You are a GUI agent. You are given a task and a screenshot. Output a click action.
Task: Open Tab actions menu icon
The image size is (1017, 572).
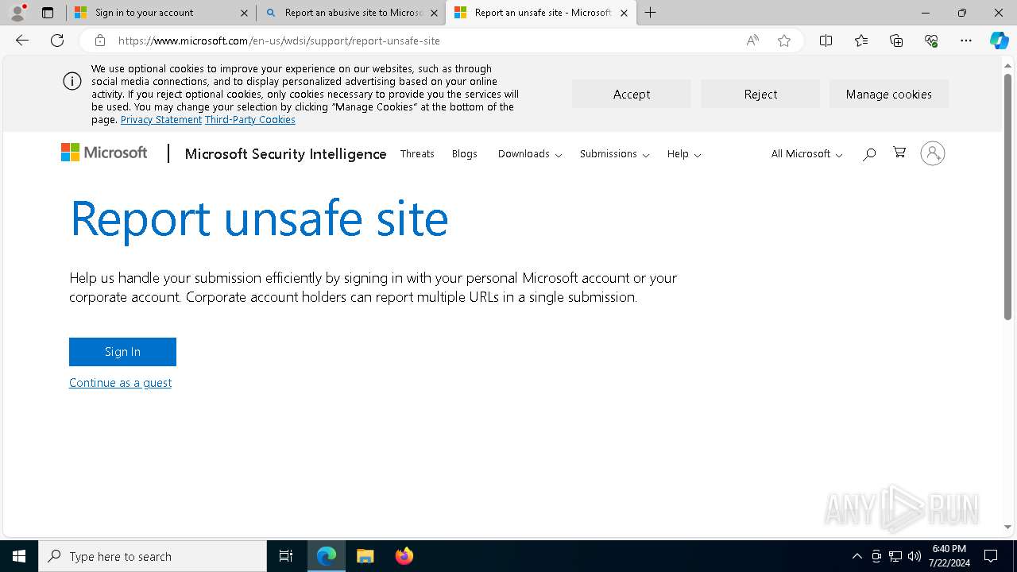tap(48, 13)
